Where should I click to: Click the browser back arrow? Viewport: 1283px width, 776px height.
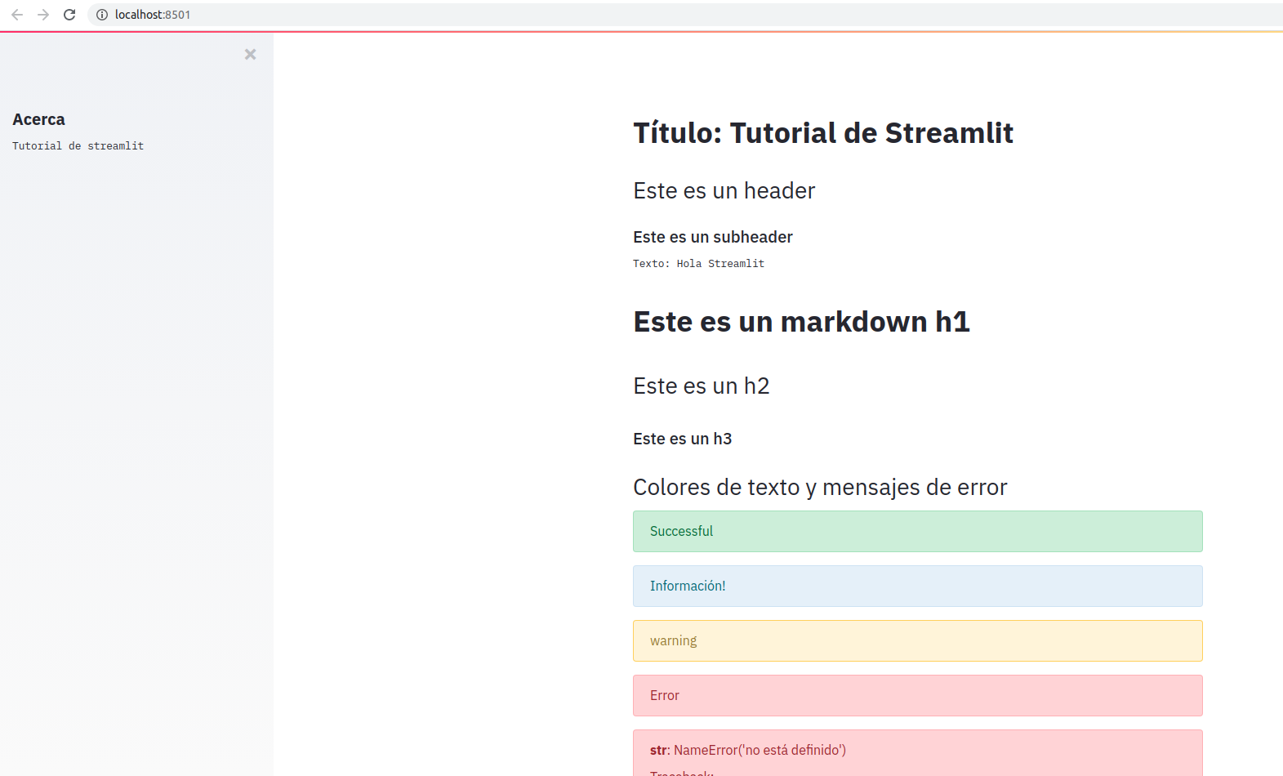pos(17,15)
